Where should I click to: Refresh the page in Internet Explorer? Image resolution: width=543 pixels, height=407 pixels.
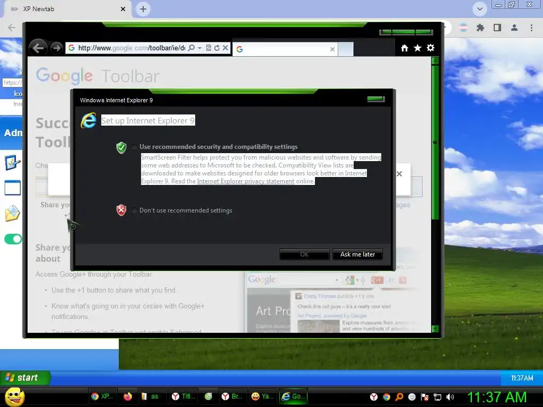coord(217,48)
